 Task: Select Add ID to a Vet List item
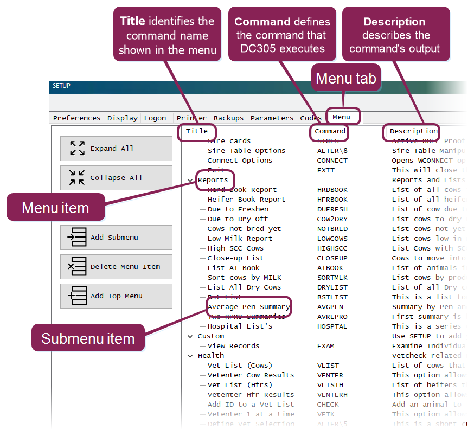pyautogui.click(x=251, y=405)
